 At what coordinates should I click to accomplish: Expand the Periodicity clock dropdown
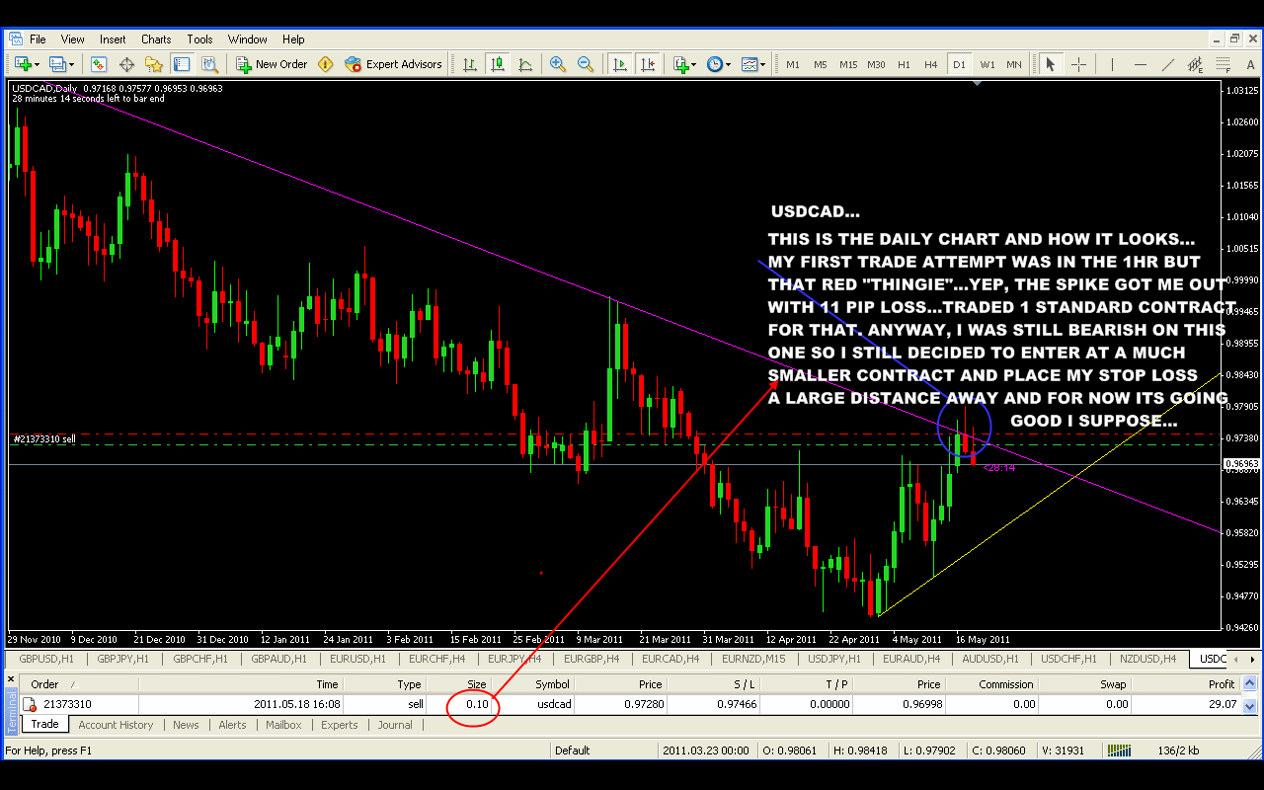pos(728,64)
